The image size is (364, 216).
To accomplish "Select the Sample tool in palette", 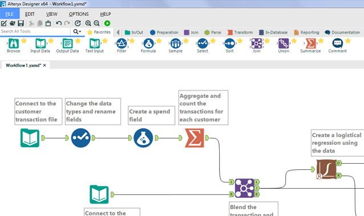I will point(176,46).
